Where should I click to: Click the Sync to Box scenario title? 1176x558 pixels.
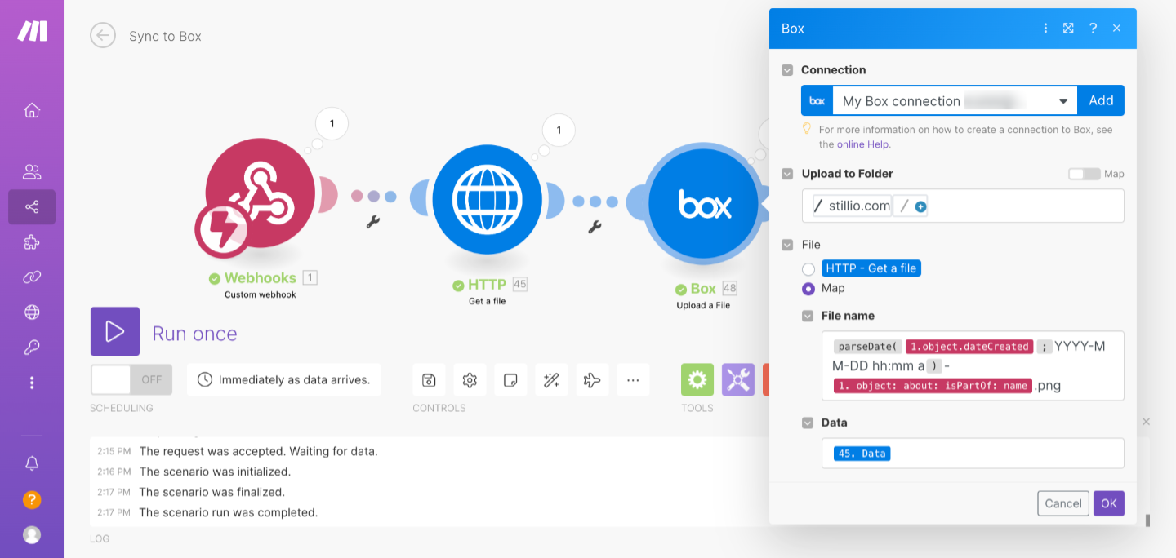165,36
